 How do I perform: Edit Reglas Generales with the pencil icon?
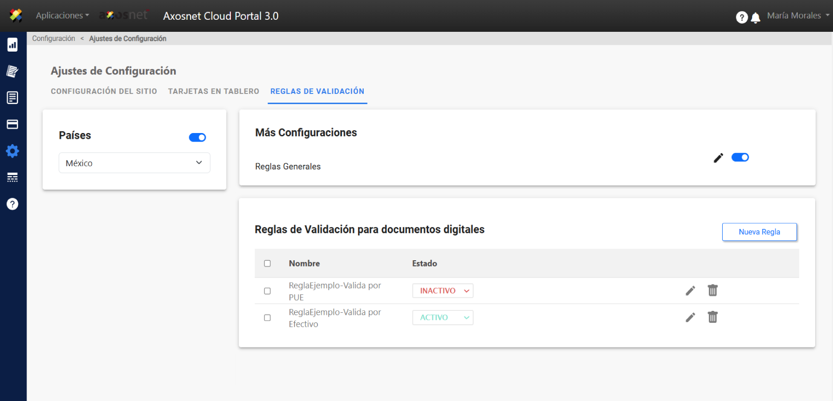pos(718,158)
